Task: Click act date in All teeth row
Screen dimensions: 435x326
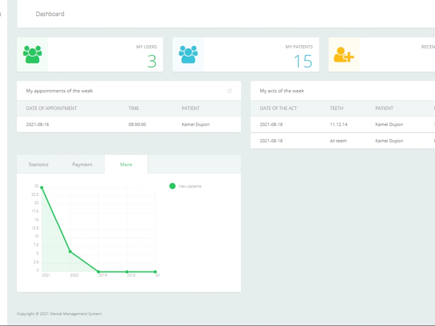Action: coord(271,141)
